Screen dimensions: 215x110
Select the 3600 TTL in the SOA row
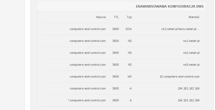(x=115, y=29)
